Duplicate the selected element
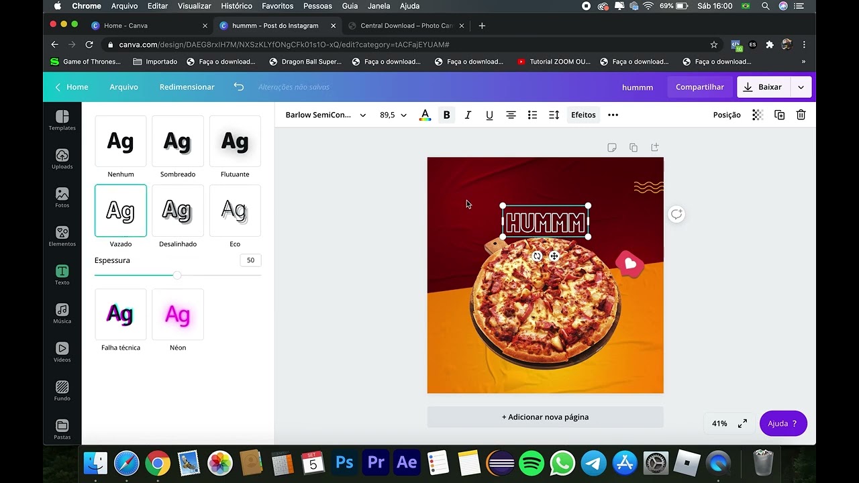This screenshot has width=859, height=483. point(779,115)
